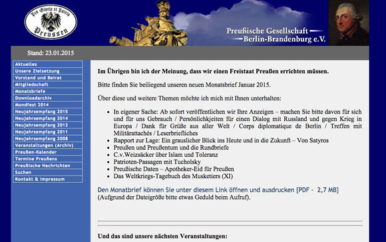Click 'Preußen und Preußentum und die Rundbriefe'

(x=171, y=148)
